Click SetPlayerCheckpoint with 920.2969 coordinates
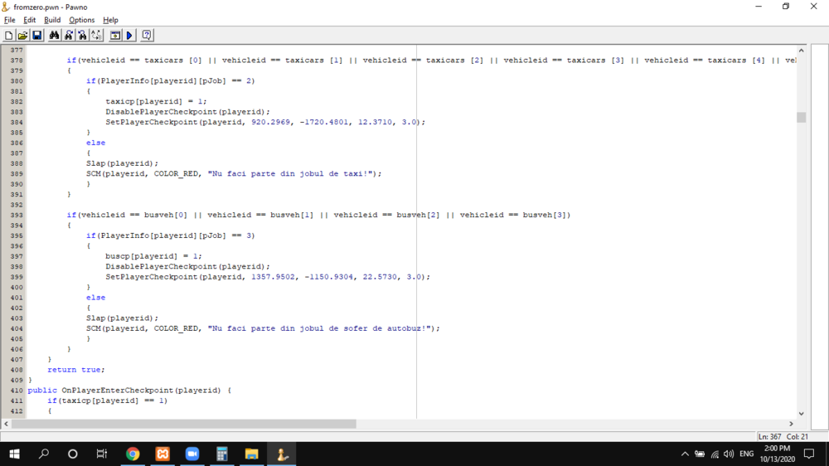The width and height of the screenshot is (829, 466). (x=265, y=122)
